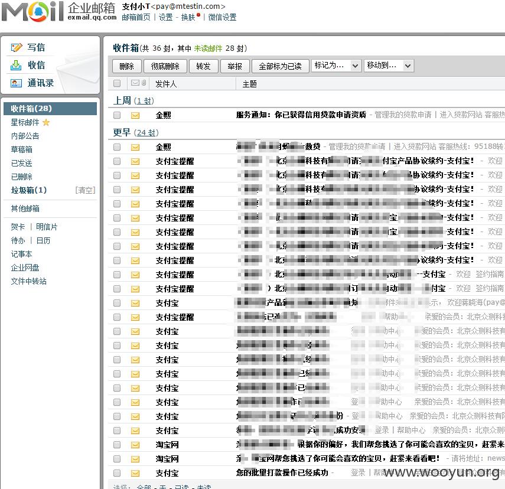Image resolution: width=505 pixels, height=489 pixels.
Task: Click the 发件人 column header
Action: point(166,84)
